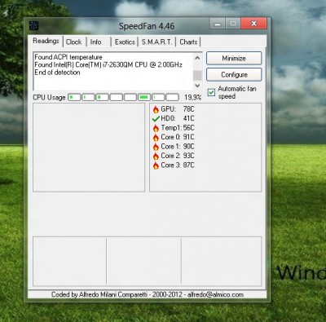This screenshot has width=326, height=322.
Task: Click the 19.9% CPU usage value
Action: coord(193,97)
